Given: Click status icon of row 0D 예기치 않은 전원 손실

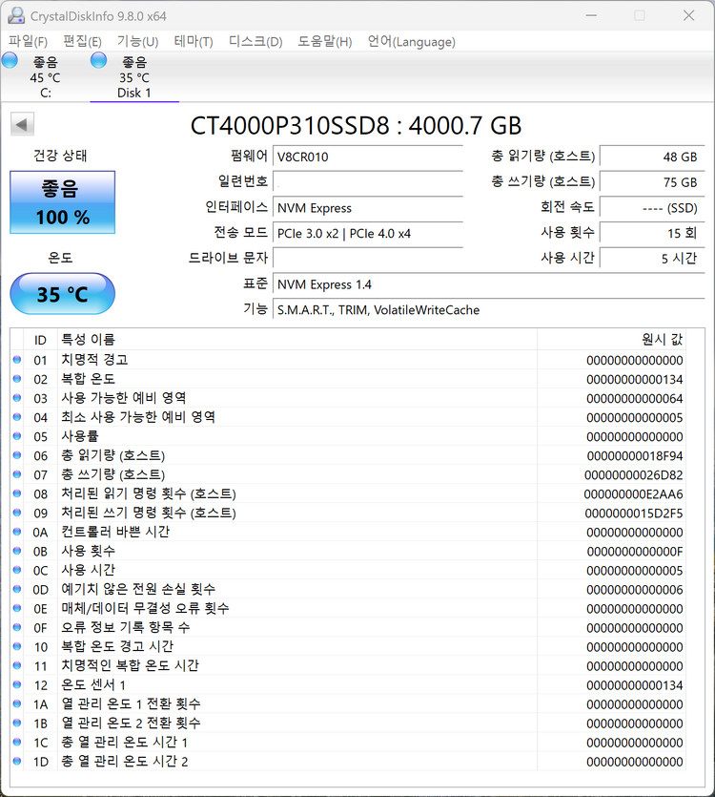Looking at the screenshot, I should coord(17,589).
